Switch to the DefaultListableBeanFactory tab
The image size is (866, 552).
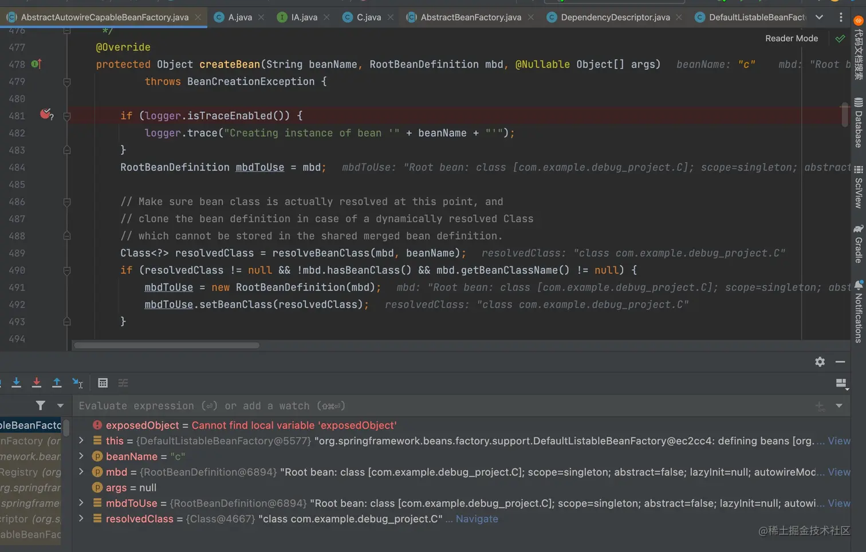tap(750, 17)
